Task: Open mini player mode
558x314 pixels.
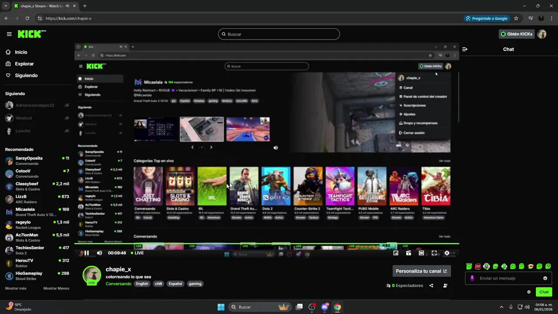Action: click(x=396, y=253)
